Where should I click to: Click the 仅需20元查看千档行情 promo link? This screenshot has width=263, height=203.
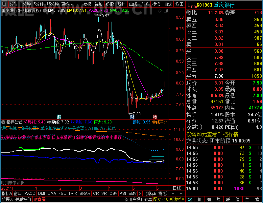[x=212, y=134]
